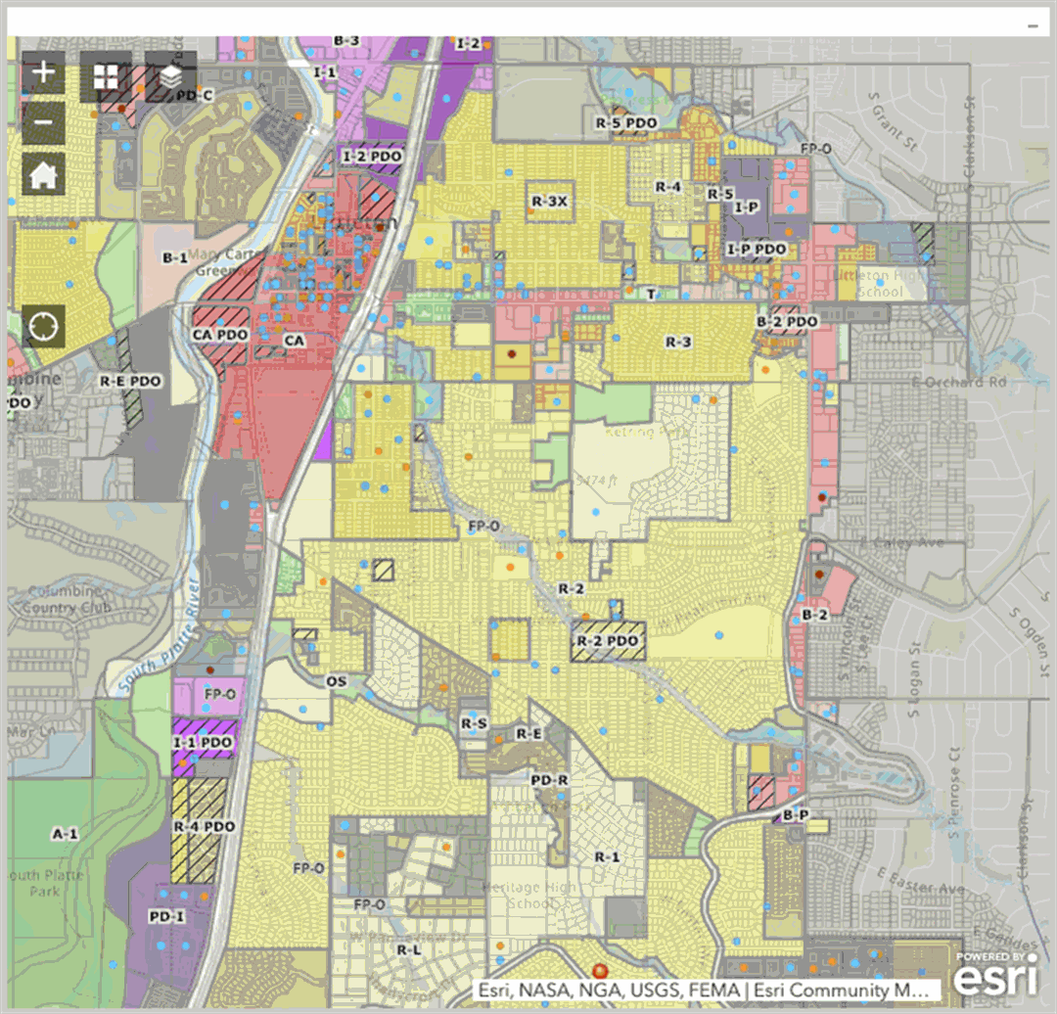This screenshot has height=1014, width=1057.
Task: Open the map Layers widget
Action: coord(169,75)
